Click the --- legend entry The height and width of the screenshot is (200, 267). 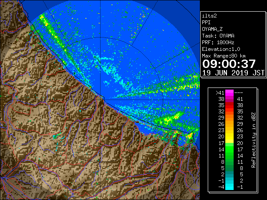click(239, 93)
